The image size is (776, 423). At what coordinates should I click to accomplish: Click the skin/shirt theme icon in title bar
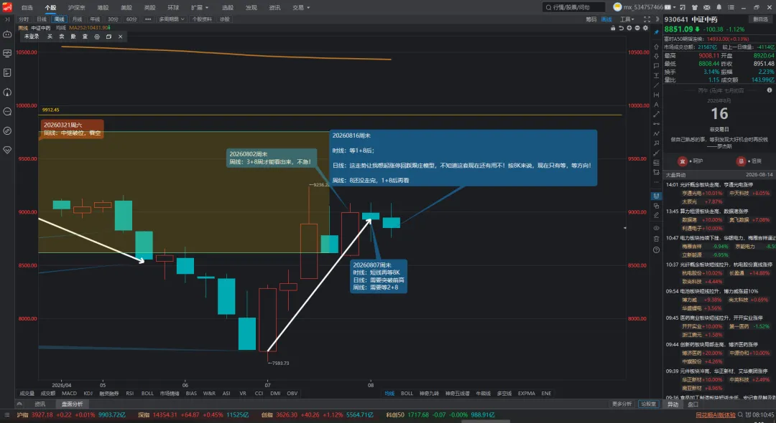point(694,7)
